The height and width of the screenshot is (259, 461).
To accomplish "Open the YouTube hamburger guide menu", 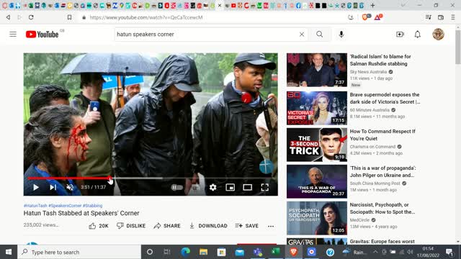I will pos(13,34).
